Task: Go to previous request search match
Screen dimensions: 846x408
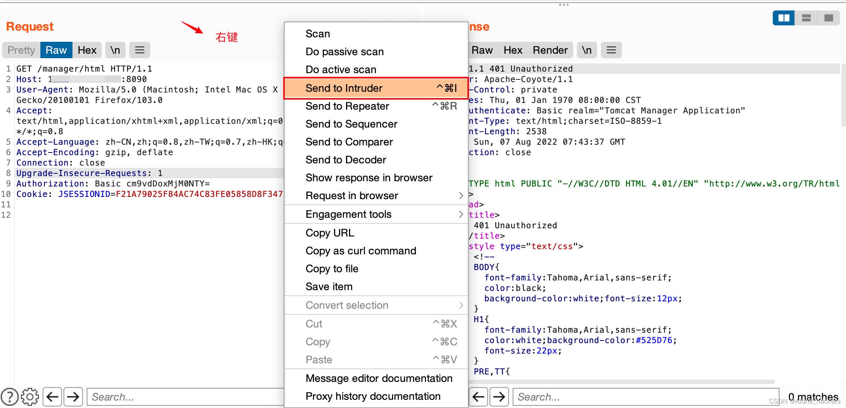Action: 52,397
